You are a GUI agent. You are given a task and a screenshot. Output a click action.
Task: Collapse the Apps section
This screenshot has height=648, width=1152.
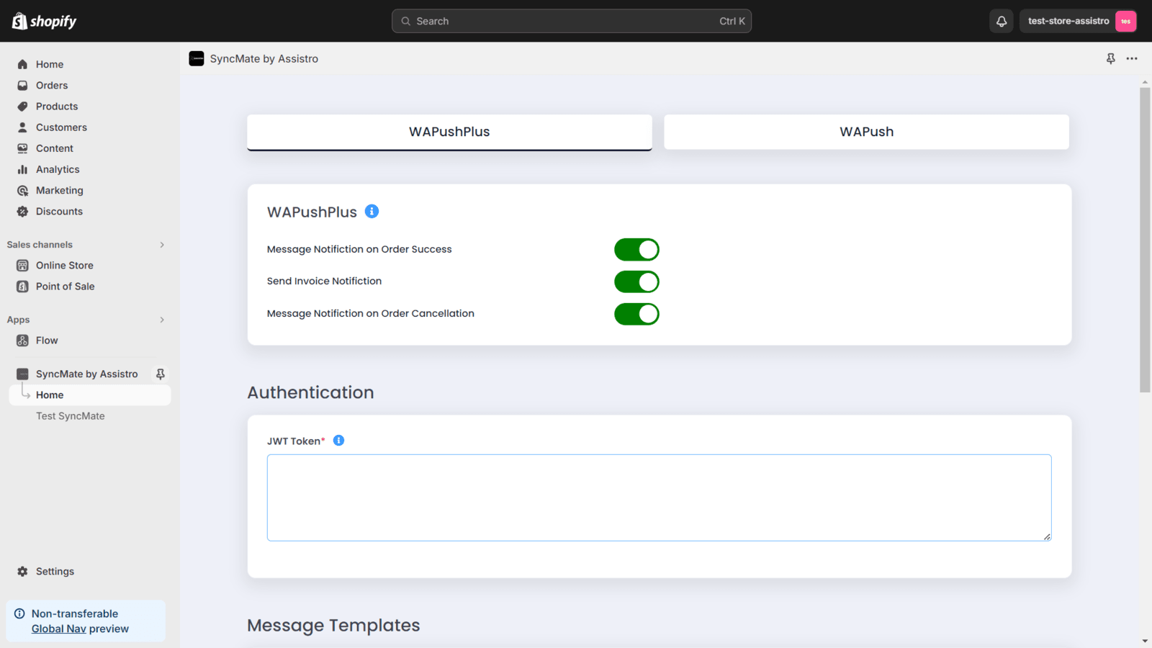point(162,320)
